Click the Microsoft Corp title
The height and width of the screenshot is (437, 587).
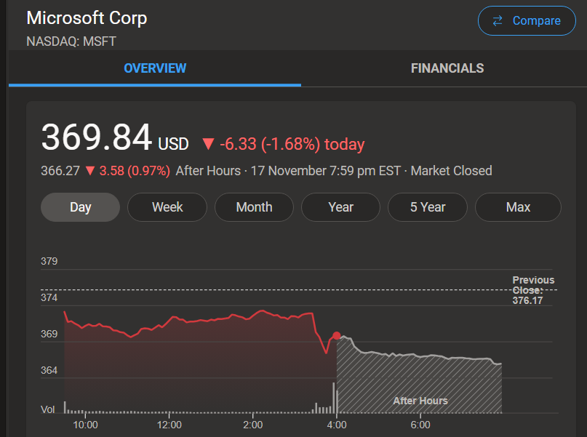tap(87, 18)
